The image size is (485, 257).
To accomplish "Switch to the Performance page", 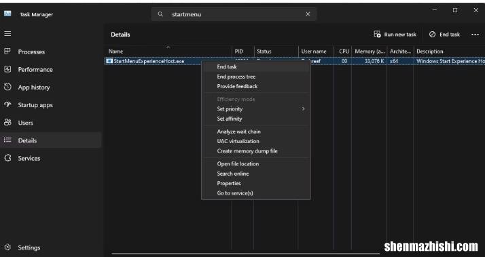I will coord(35,69).
